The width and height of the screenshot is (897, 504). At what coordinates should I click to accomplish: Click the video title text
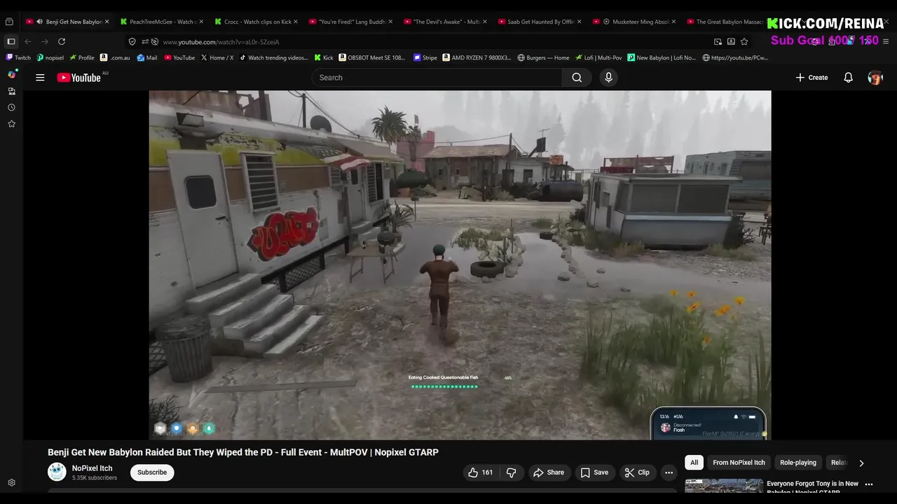[x=243, y=452]
